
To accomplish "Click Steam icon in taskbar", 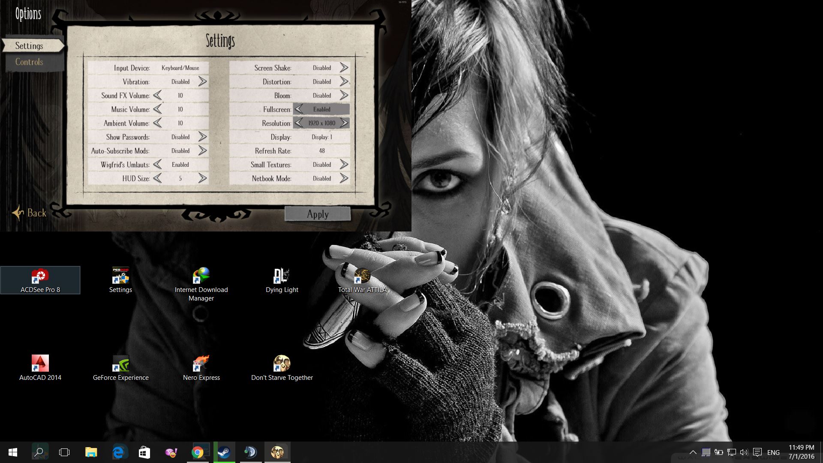I will click(x=224, y=452).
